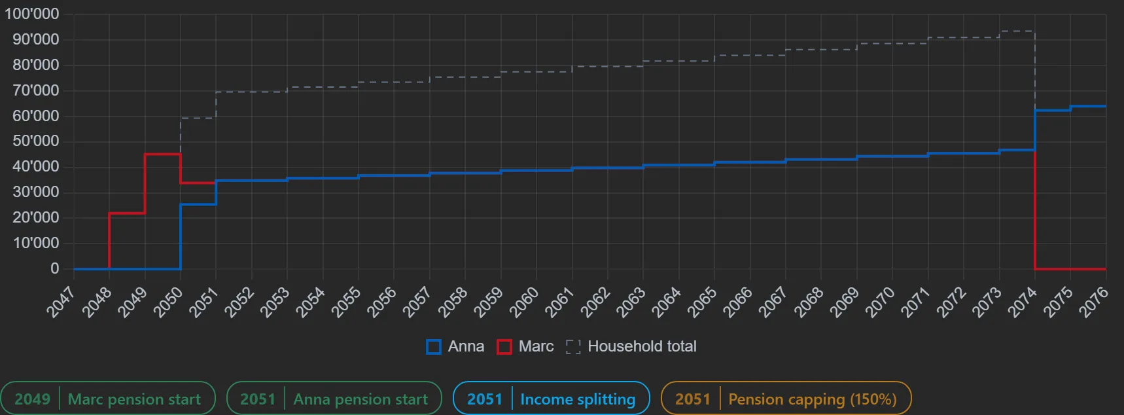
Task: Click the 2070 x-axis year label
Action: click(879, 302)
